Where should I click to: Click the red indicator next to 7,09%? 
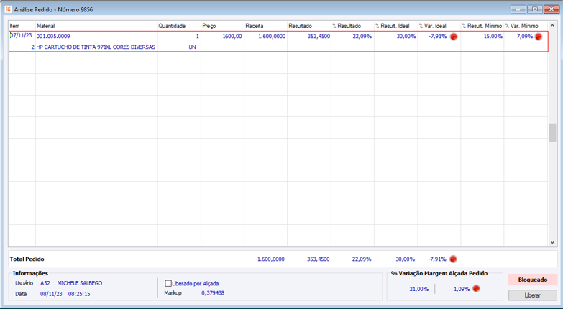tap(539, 37)
